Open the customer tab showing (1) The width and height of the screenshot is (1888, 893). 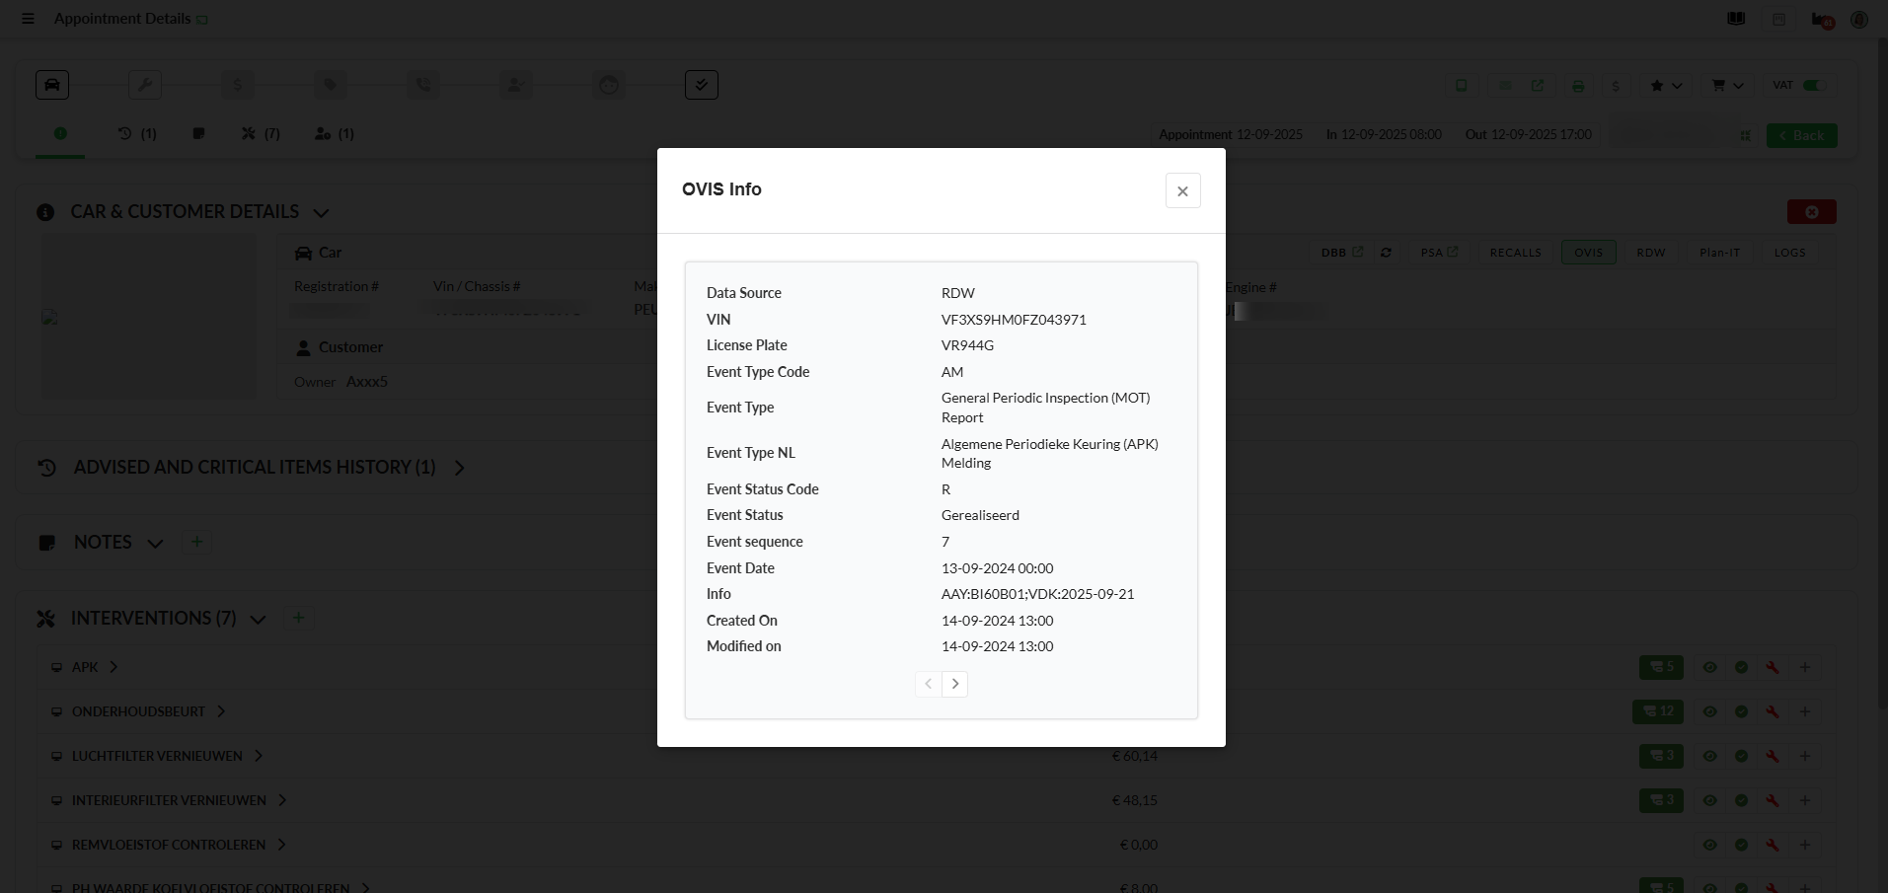pyautogui.click(x=335, y=133)
